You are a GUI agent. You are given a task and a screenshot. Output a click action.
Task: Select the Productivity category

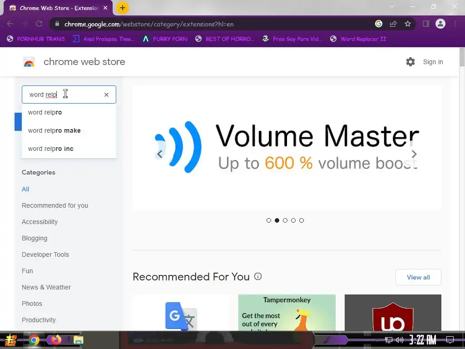click(39, 319)
